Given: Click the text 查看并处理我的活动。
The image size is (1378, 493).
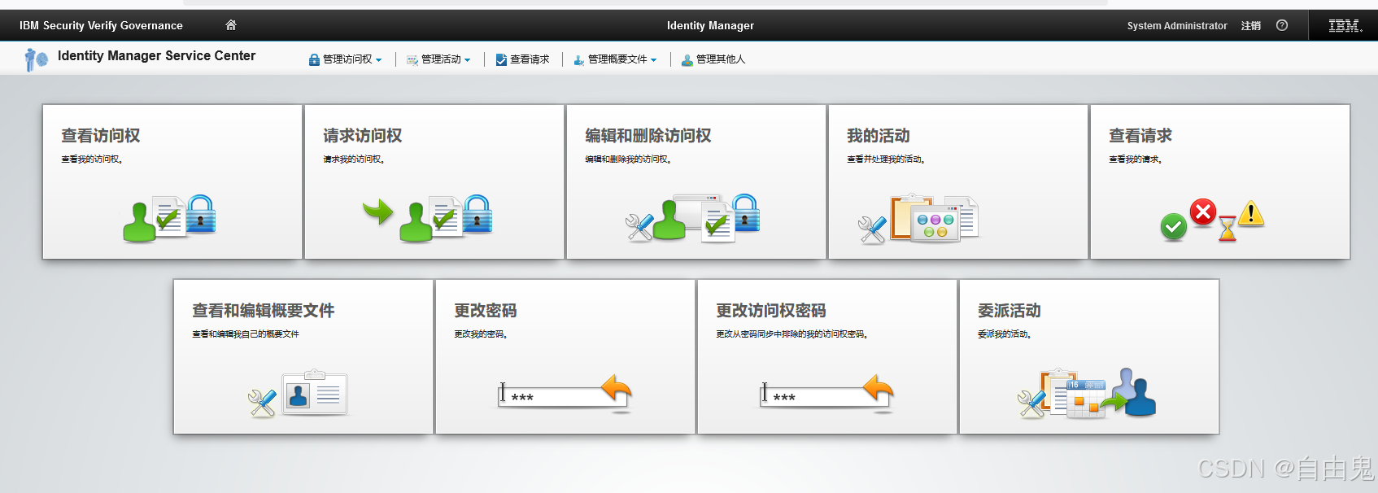Looking at the screenshot, I should pos(886,159).
